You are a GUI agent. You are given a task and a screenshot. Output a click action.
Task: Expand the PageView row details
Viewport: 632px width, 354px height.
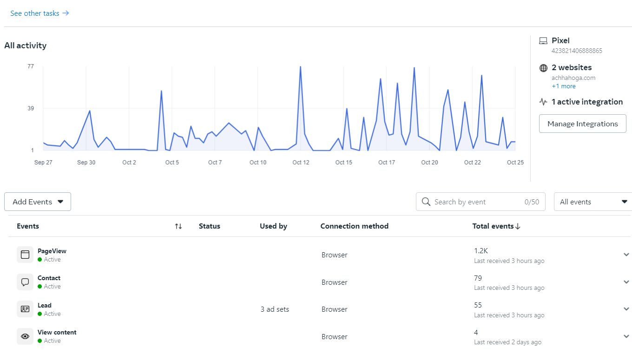coord(626,255)
